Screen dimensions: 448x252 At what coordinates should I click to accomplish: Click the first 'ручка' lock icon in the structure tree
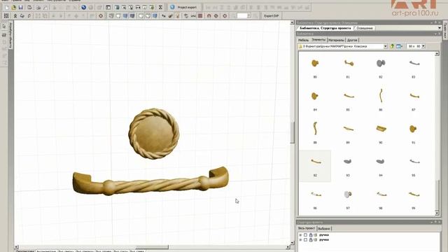[311, 235]
